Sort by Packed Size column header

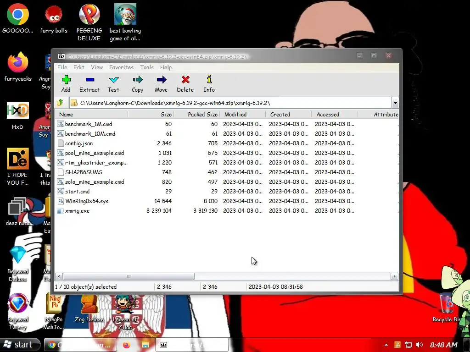[x=197, y=114]
